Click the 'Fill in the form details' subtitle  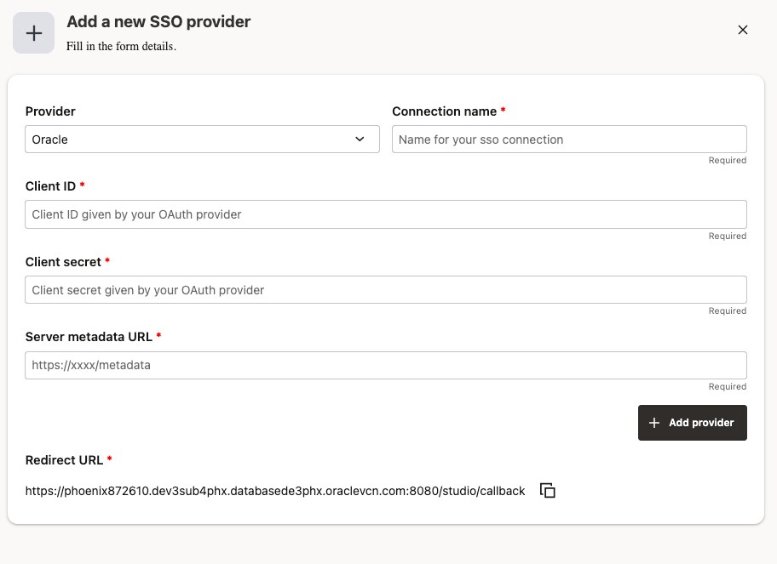pyautogui.click(x=121, y=47)
